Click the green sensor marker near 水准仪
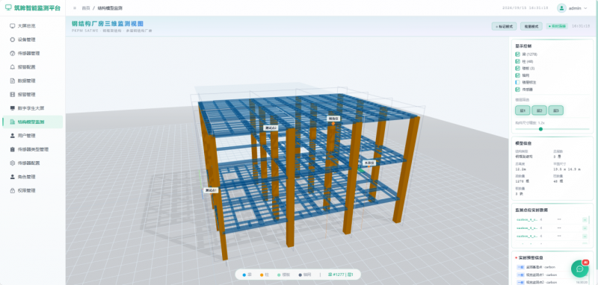598x285 pixels. coord(360,170)
